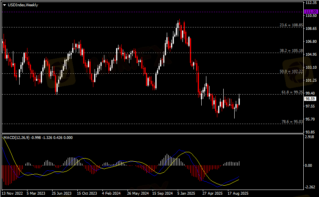Select the 17 Aug 2025 date marker
The height and width of the screenshot is (197, 319).
[x=238, y=193]
